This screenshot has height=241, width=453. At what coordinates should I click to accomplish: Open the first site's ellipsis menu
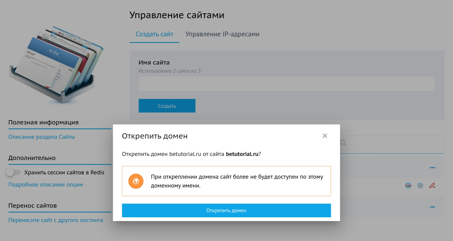click(x=432, y=167)
